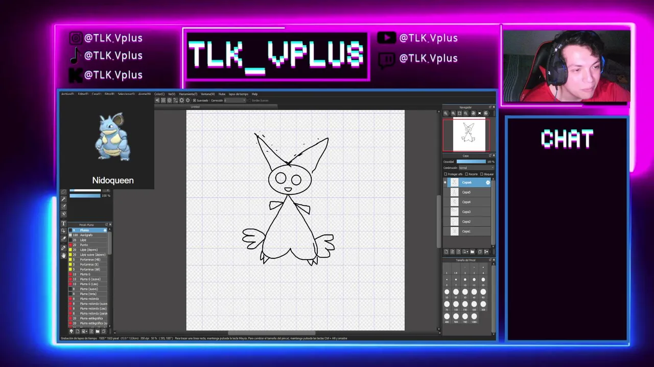654x367 pixels.
Task: Open the Nube menu
Action: tap(222, 94)
